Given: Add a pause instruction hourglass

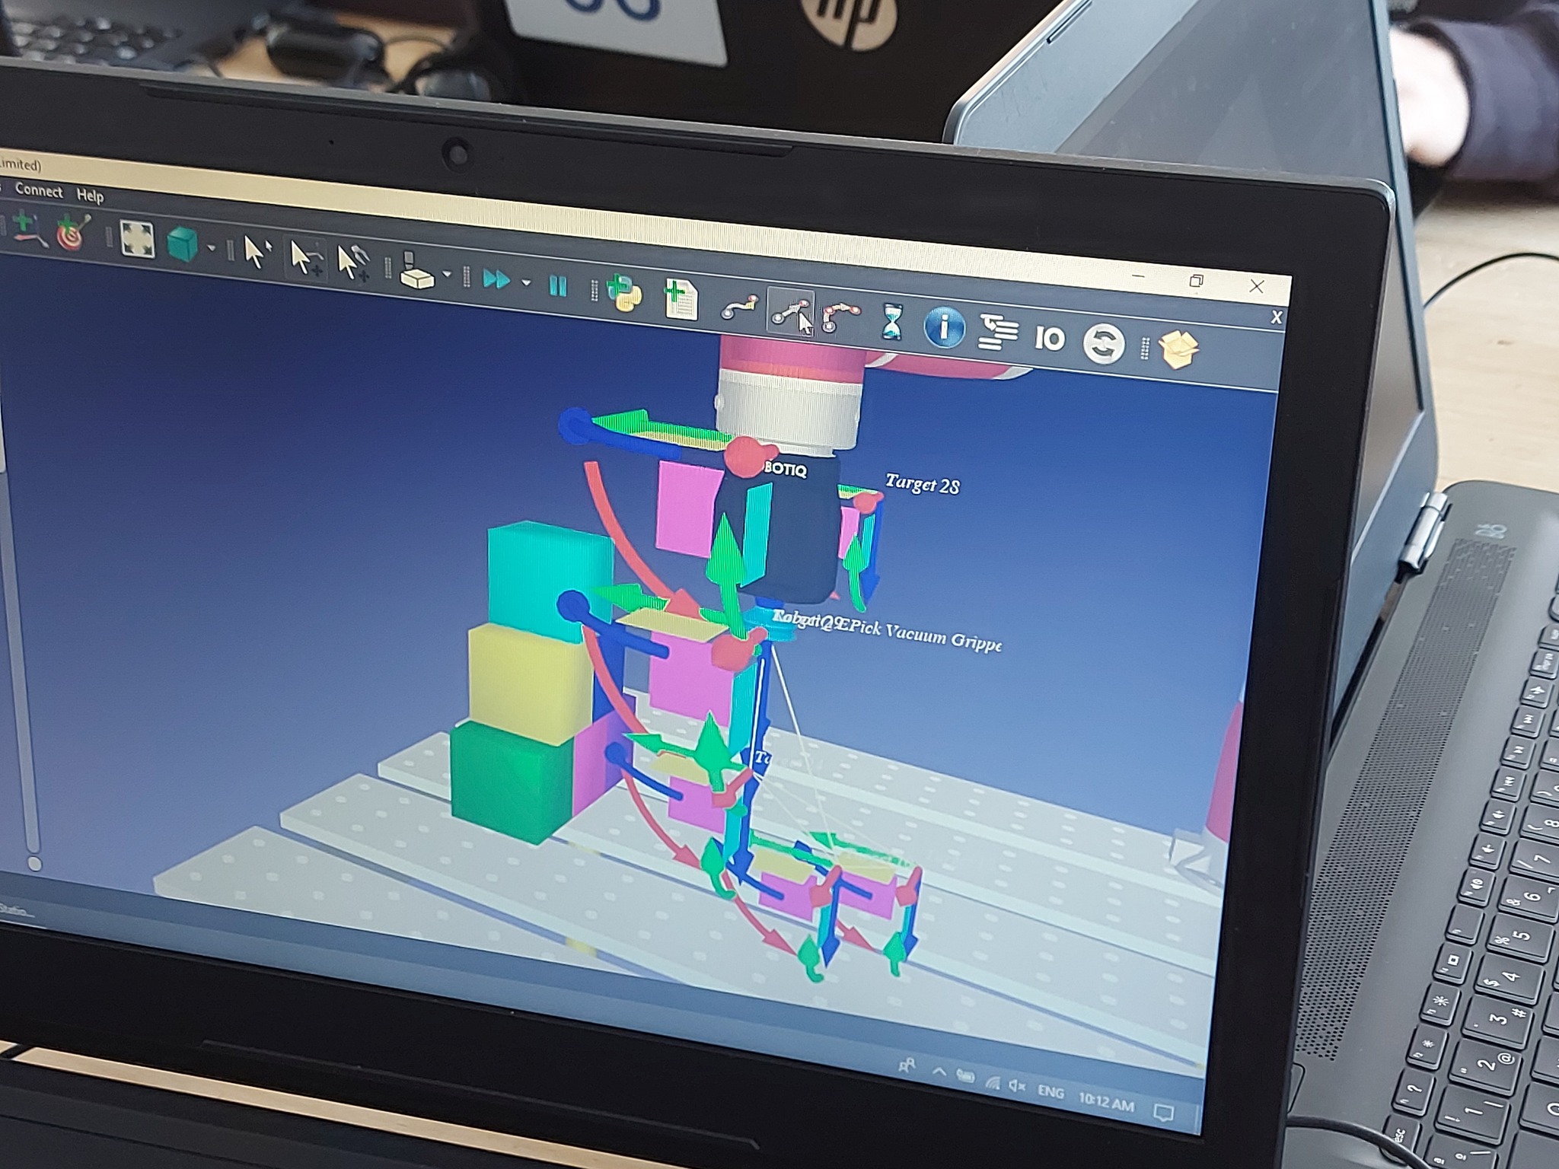Looking at the screenshot, I should point(891,323).
